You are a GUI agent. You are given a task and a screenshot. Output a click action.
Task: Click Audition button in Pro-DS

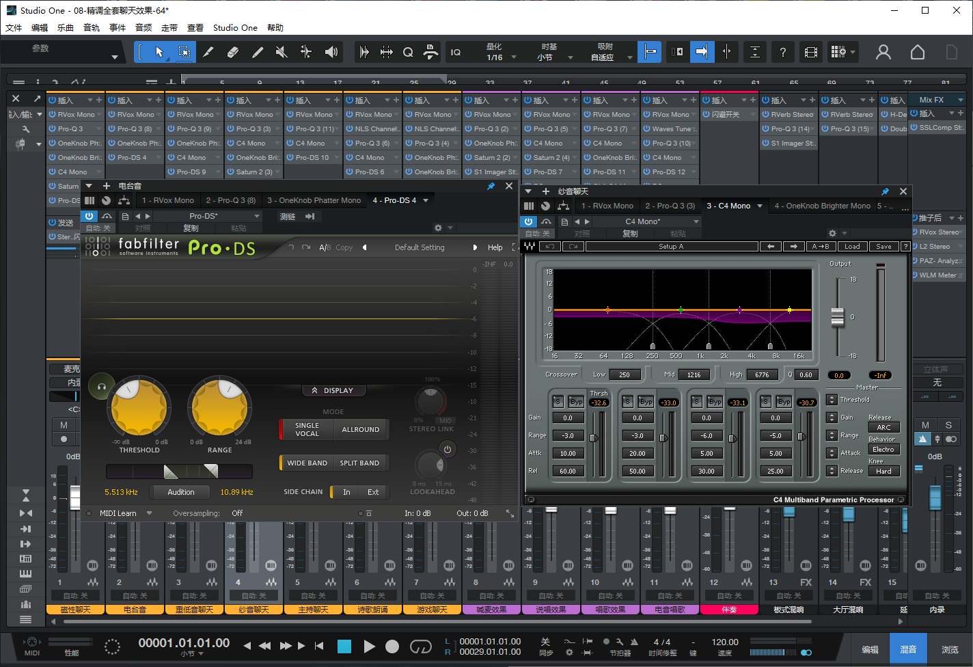coord(181,491)
